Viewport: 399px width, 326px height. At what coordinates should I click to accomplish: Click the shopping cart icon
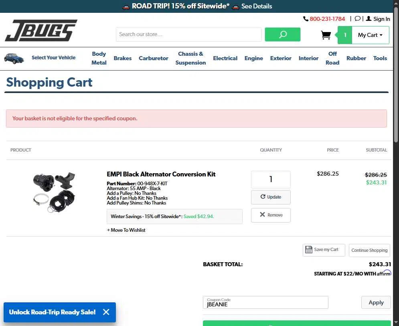(326, 35)
